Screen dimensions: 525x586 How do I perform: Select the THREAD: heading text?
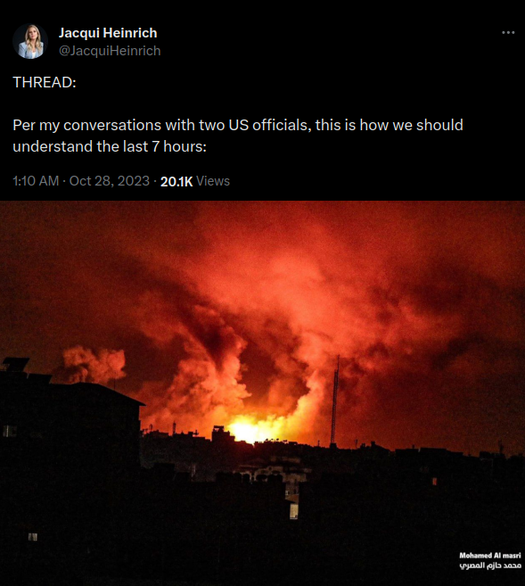click(45, 82)
